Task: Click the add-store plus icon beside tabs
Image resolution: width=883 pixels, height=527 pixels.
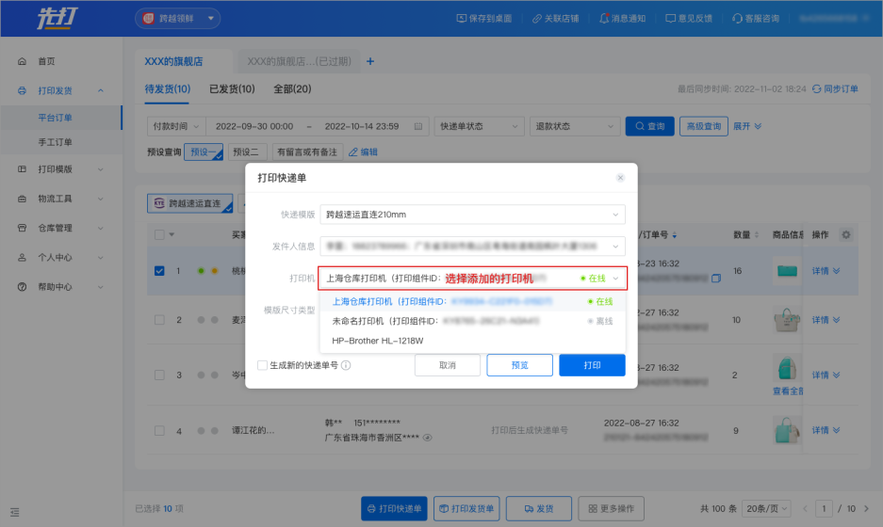Action: [370, 61]
